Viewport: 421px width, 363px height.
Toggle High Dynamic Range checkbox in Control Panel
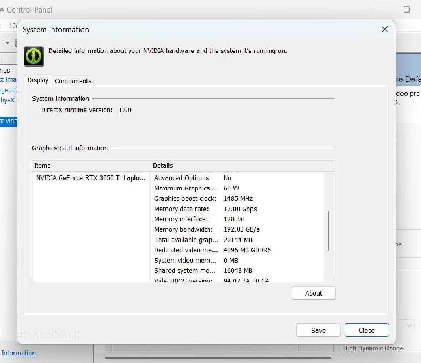pyautogui.click(x=337, y=348)
